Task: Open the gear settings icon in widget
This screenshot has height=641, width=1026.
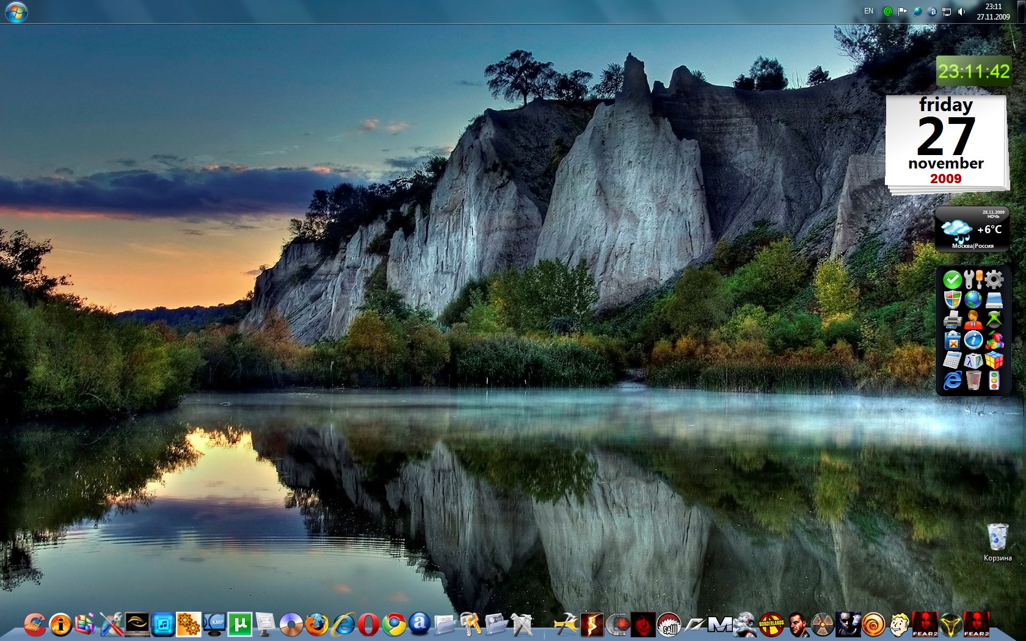Action: coord(994,280)
